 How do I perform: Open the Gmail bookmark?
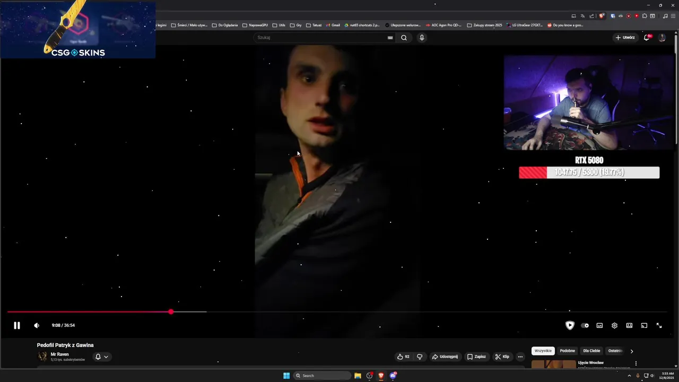333,25
